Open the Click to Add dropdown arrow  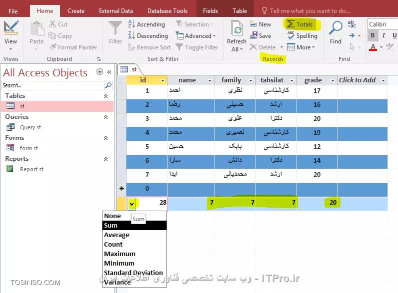[383, 80]
